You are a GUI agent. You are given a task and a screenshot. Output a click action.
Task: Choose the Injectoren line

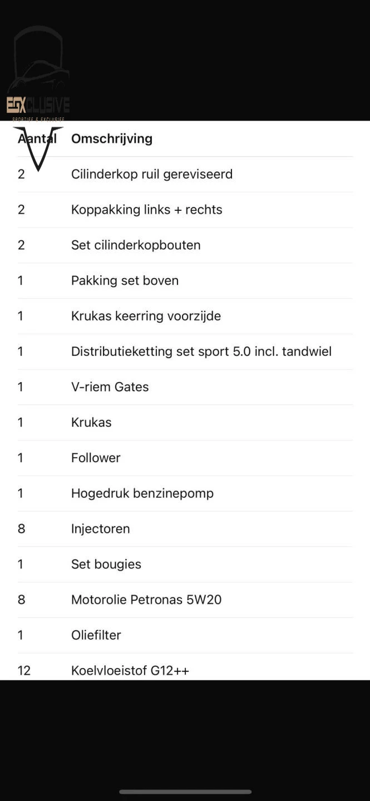click(101, 529)
